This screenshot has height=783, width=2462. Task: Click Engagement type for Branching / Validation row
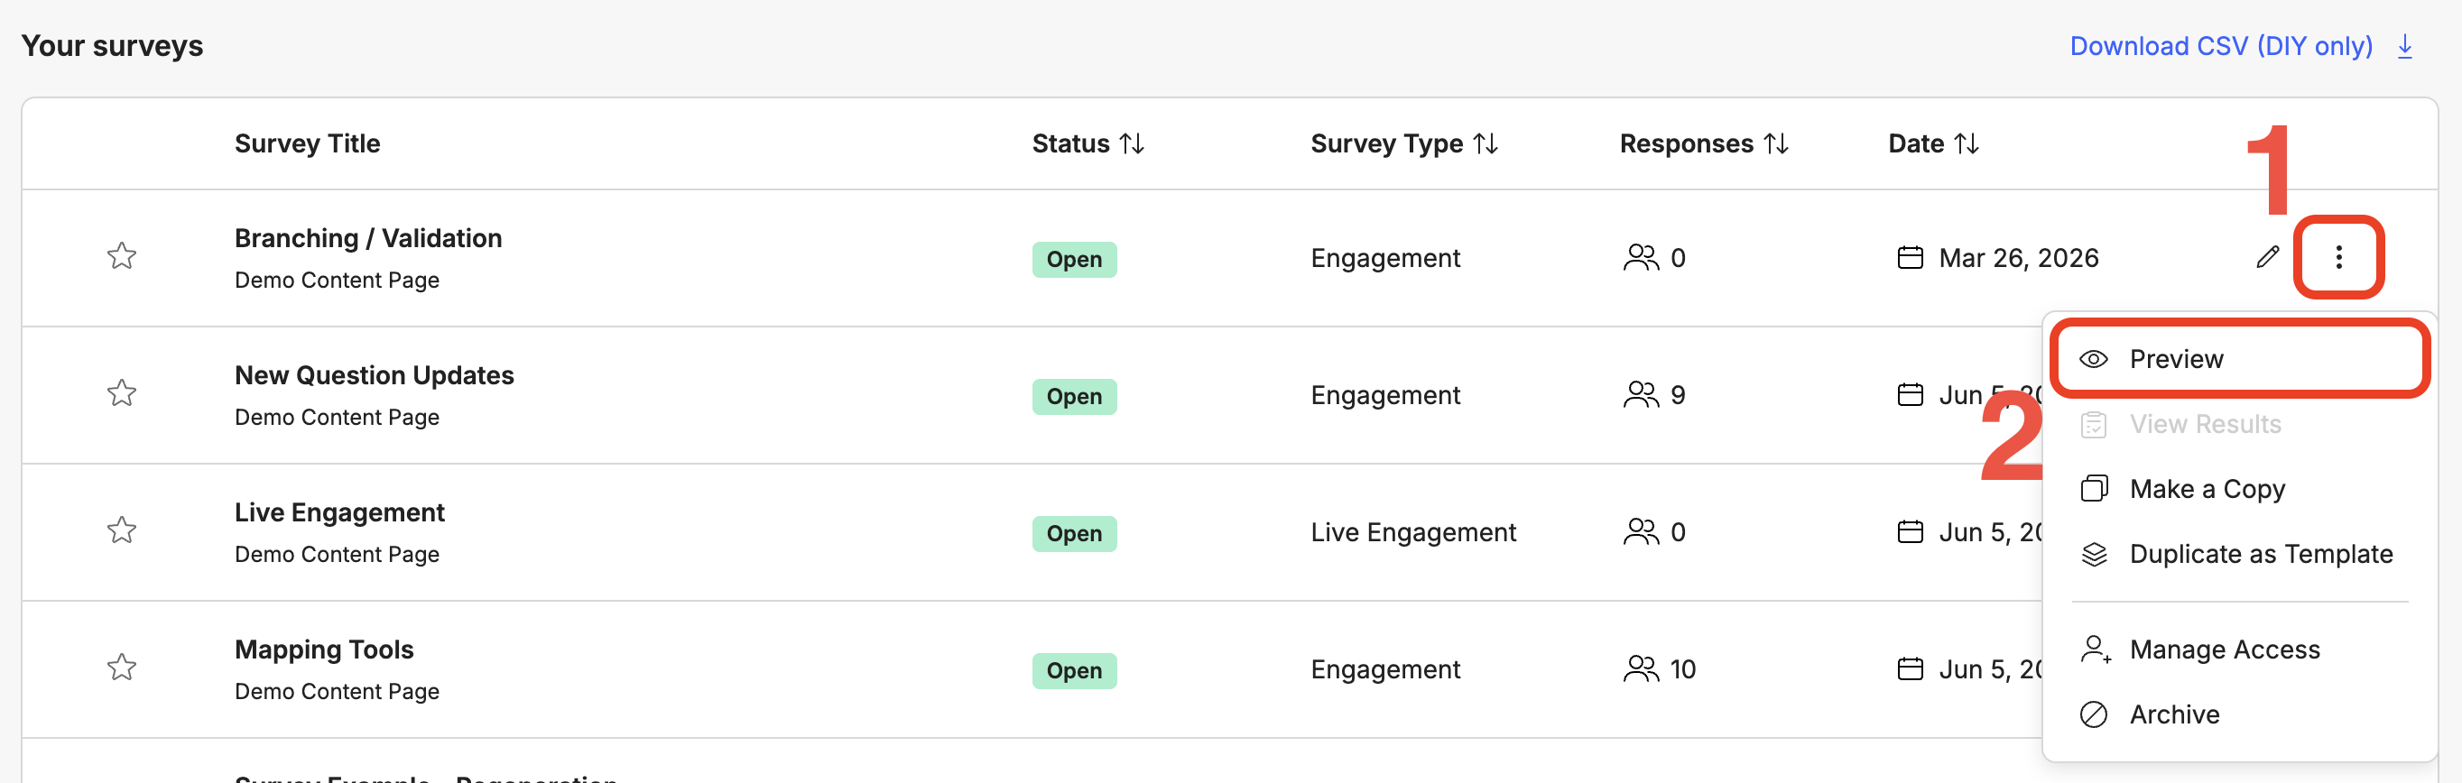click(x=1384, y=258)
